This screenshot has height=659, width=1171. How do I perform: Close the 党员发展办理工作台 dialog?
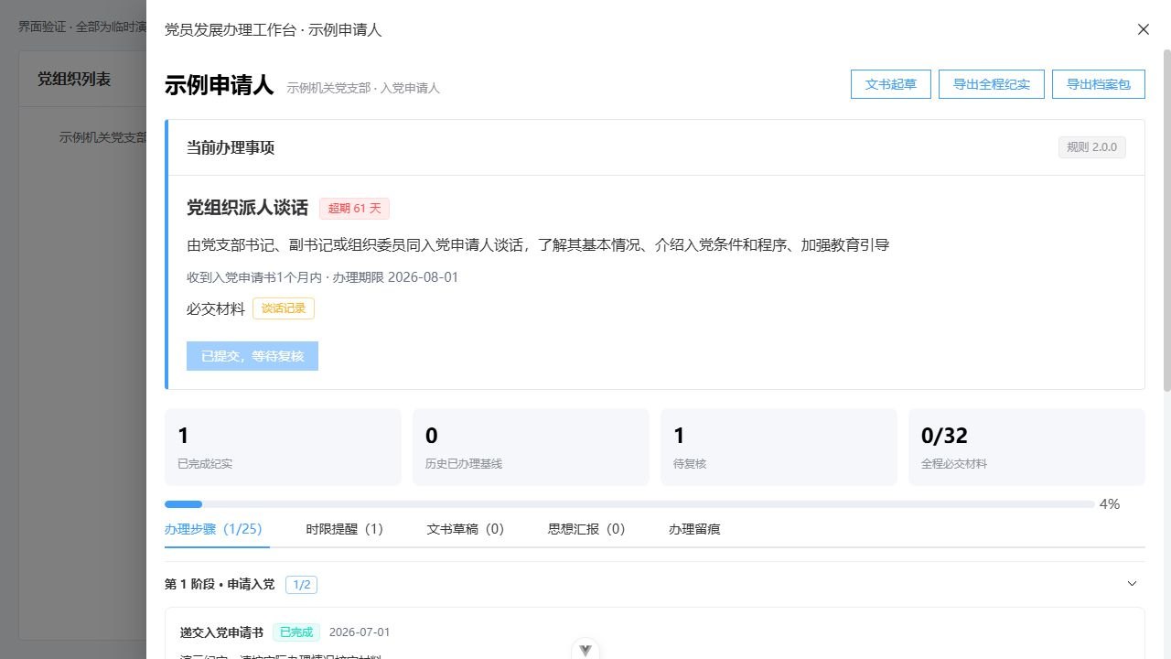click(x=1143, y=29)
